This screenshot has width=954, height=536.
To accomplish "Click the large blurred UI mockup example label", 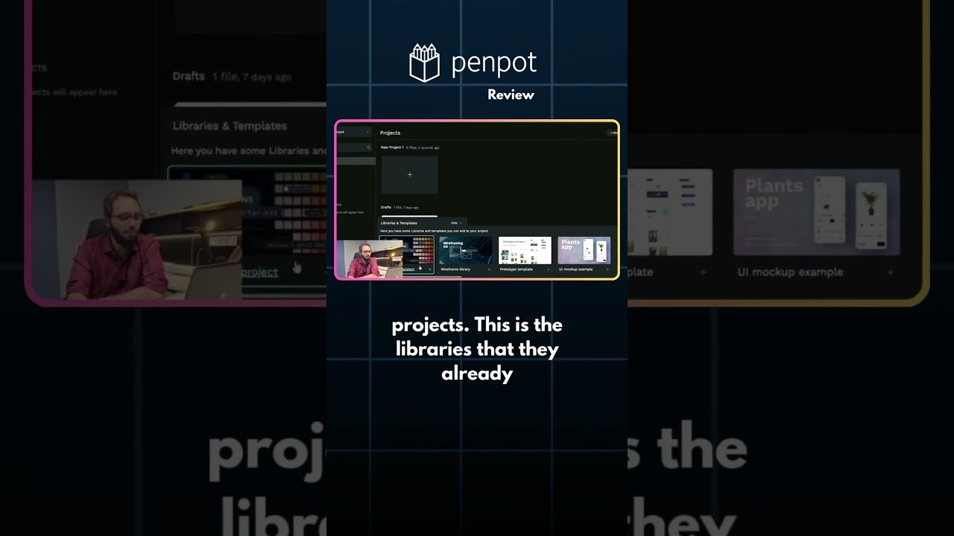I will (x=790, y=272).
